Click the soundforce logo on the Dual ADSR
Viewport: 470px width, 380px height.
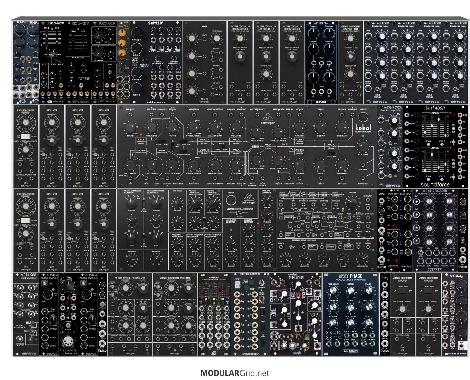pos(435,184)
